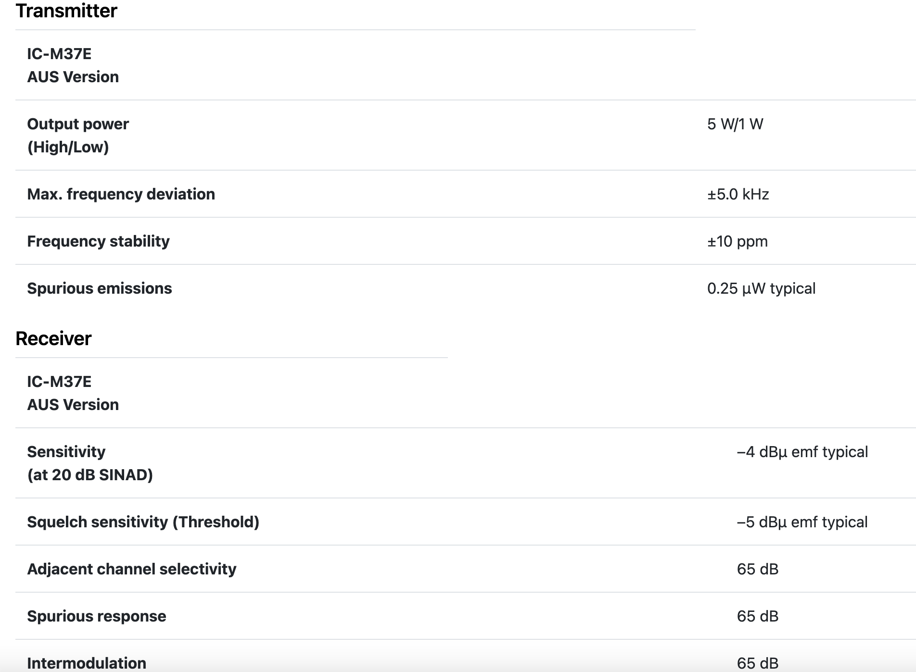916x672 pixels.
Task: Select the ±10 ppm value
Action: click(x=738, y=241)
